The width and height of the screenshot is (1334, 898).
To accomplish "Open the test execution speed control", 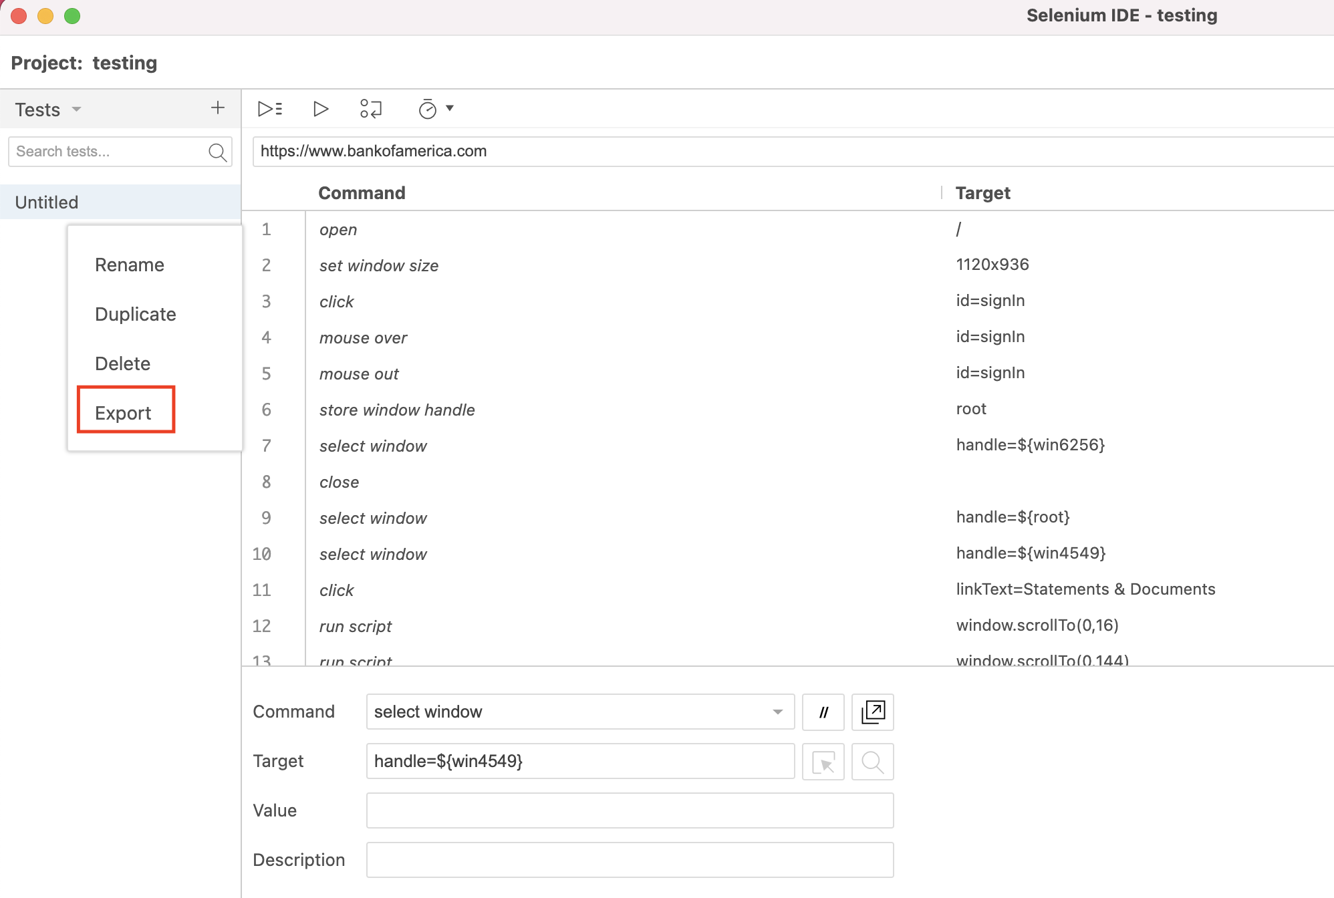I will (428, 109).
